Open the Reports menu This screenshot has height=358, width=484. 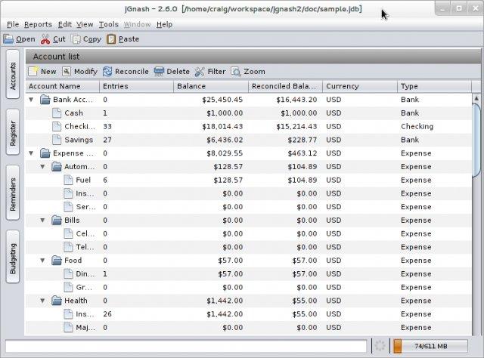[38, 24]
